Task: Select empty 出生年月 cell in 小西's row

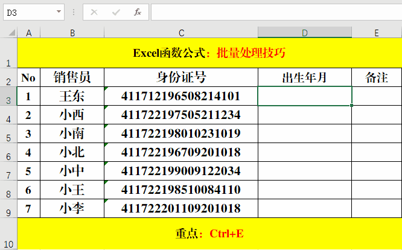Action: point(305,115)
